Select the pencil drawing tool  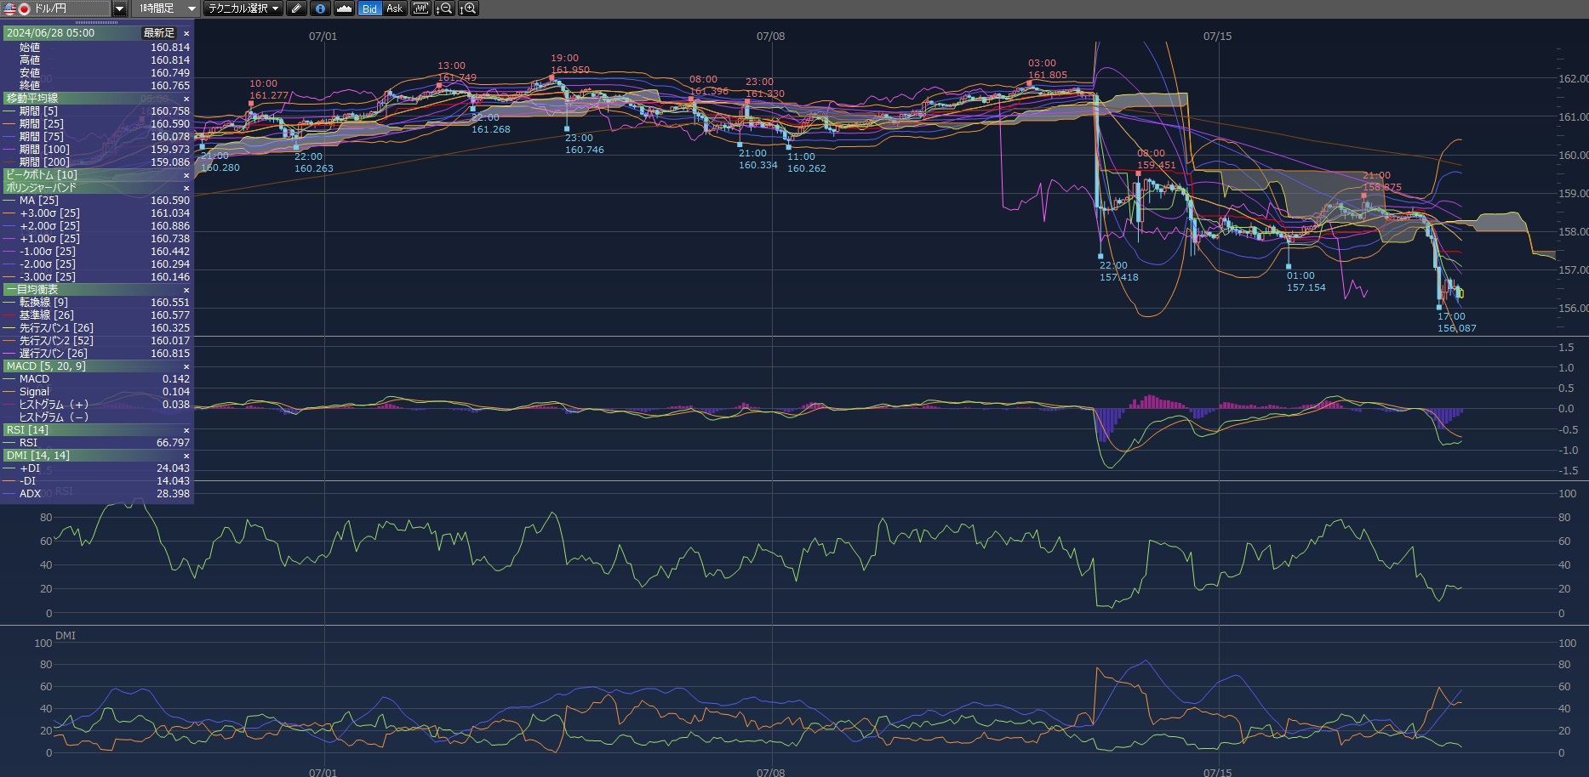point(295,9)
